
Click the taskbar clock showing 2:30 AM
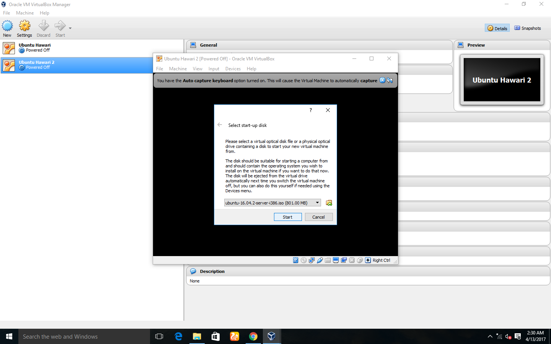tap(536, 336)
